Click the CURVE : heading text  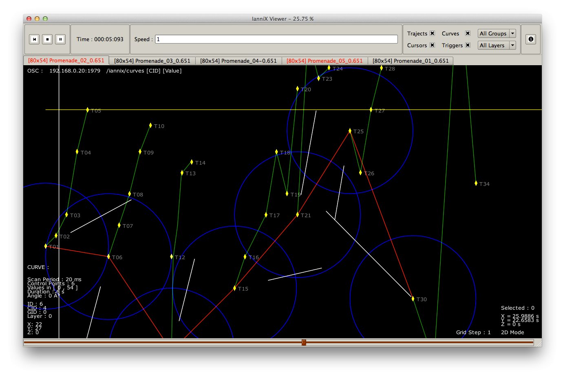coord(38,267)
